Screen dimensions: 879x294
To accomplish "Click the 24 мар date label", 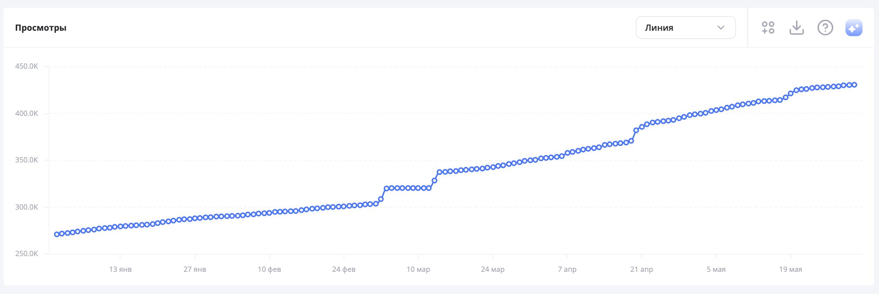I will pyautogui.click(x=492, y=269).
